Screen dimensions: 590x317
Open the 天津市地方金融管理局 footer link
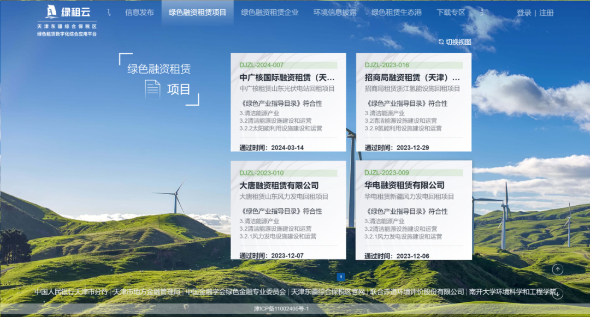[x=147, y=292]
